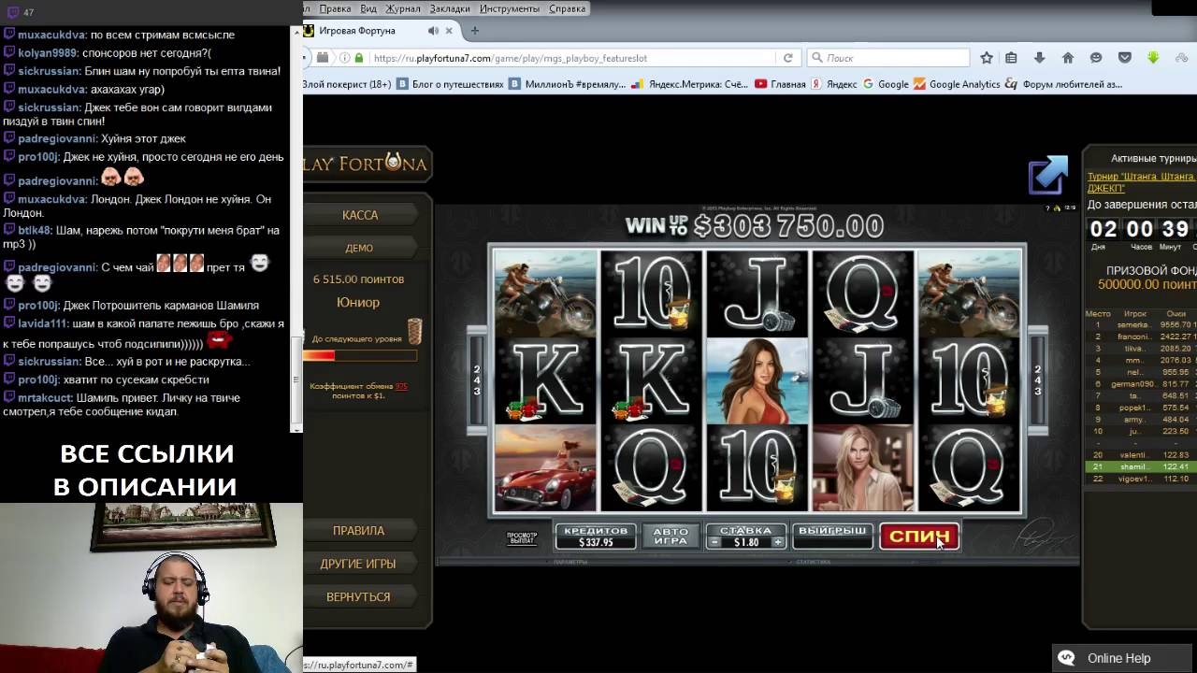Viewport: 1197px width, 673px height.
Task: Enable АВТО ИГРА auto play
Action: click(671, 536)
